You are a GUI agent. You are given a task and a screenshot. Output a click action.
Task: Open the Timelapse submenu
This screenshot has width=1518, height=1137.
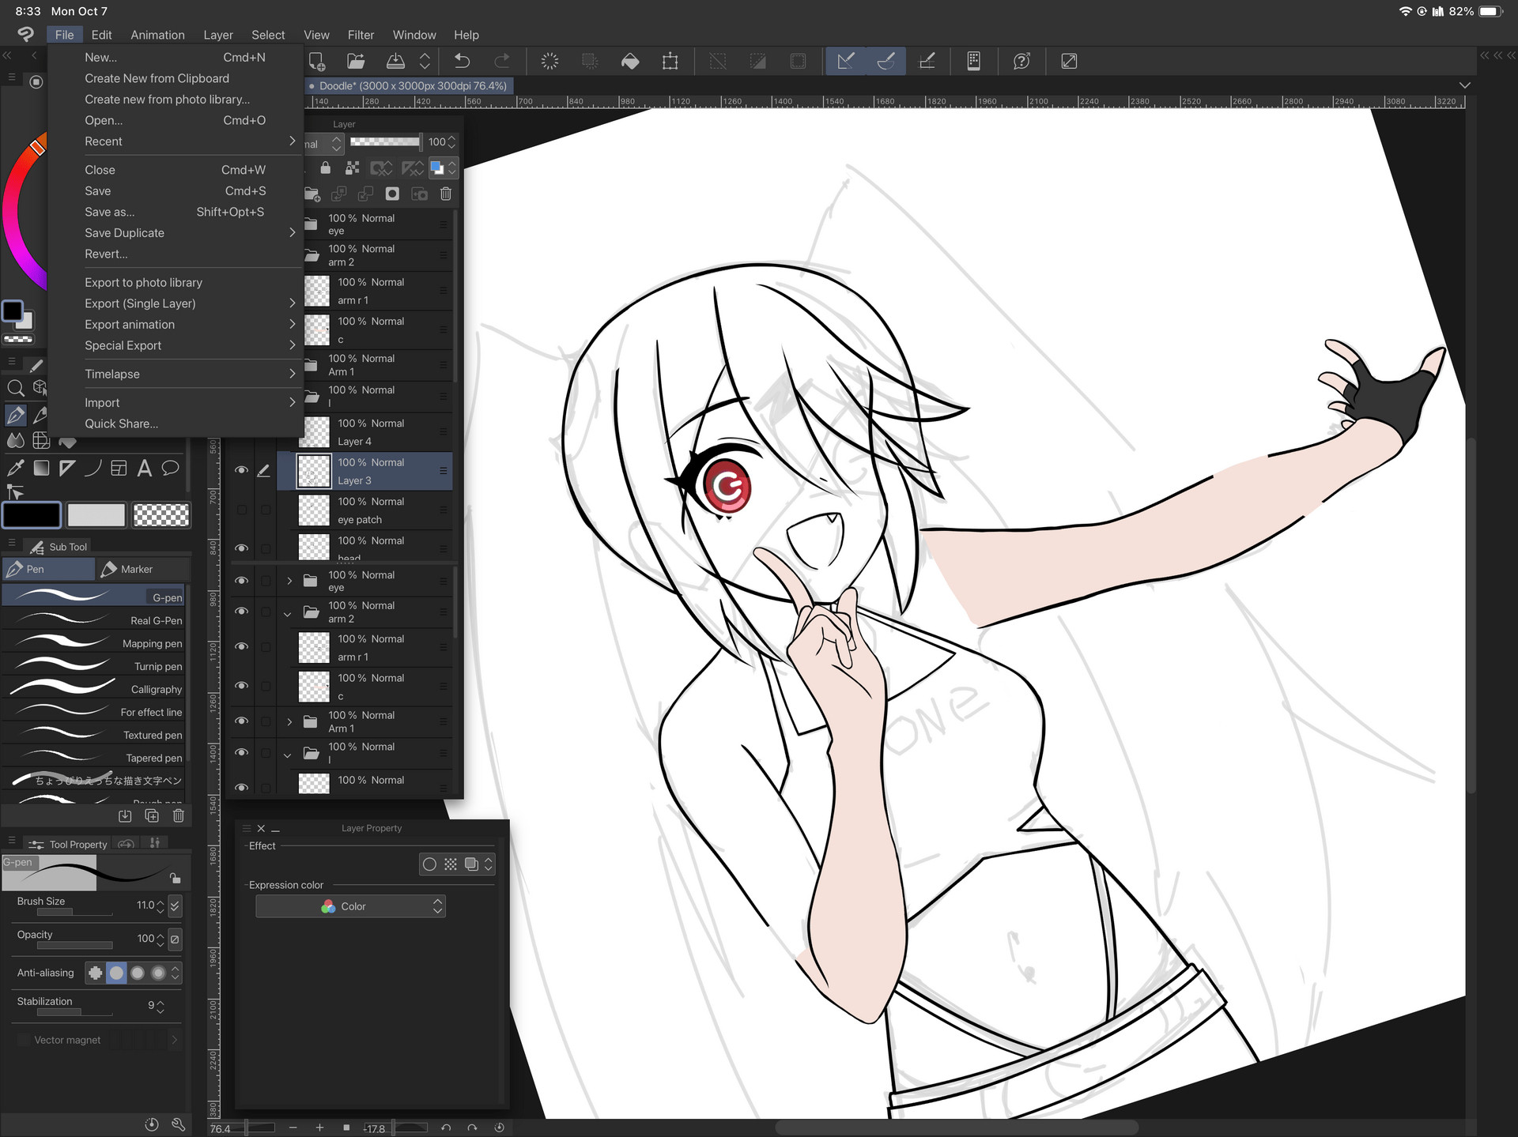click(190, 374)
